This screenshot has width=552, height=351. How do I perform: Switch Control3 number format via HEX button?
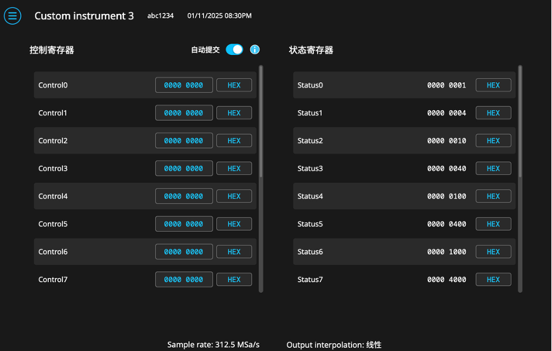pyautogui.click(x=234, y=169)
